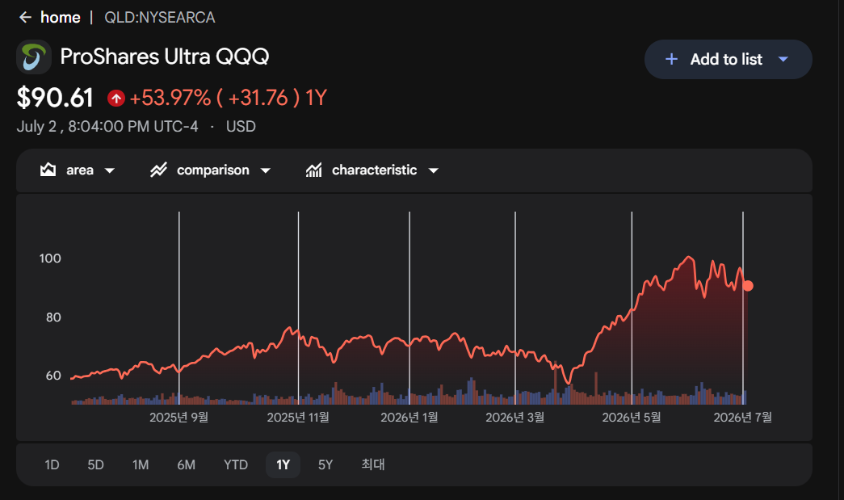Screen dimensions: 844x500
Task: Select the YTD time range tab
Action: coord(236,464)
